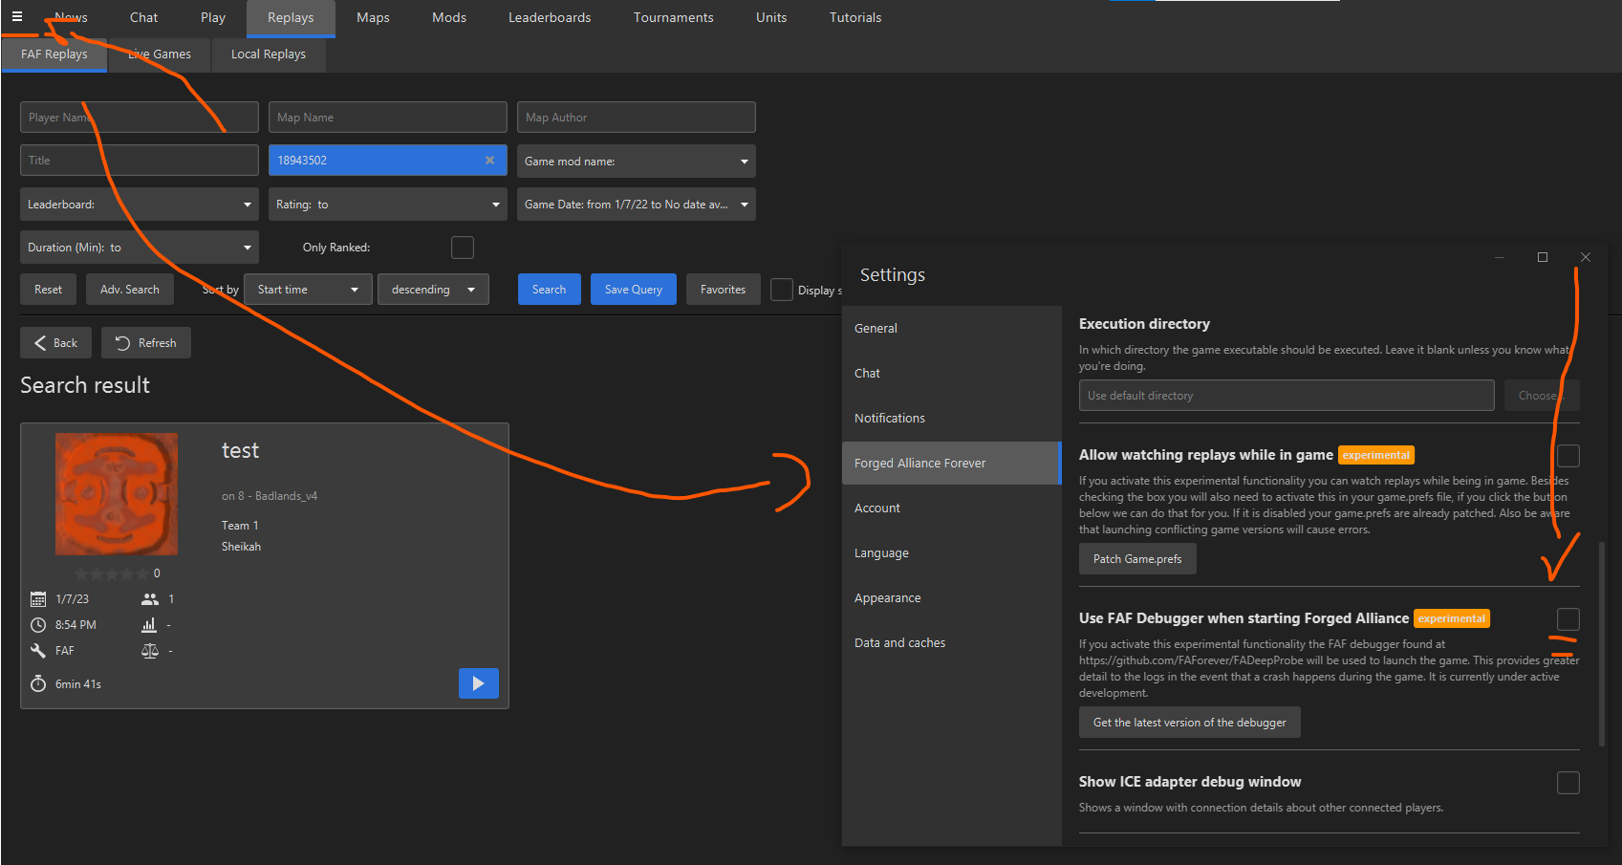Select the FAF Replays sub-tab
Screen dimensions: 1622x865
(x=54, y=54)
